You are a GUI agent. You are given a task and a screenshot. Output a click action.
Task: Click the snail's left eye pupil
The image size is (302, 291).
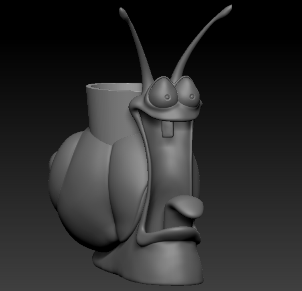pyautogui.click(x=168, y=97)
